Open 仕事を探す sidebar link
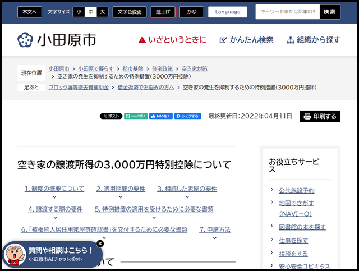 (293, 240)
